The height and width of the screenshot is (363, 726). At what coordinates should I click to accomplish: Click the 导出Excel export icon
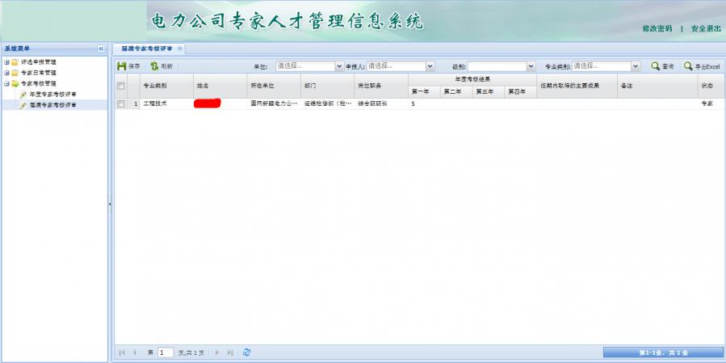pyautogui.click(x=688, y=66)
